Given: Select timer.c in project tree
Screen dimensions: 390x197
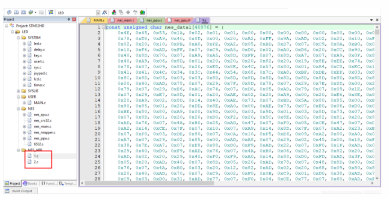Looking at the screenshot, I should tap(39, 85).
